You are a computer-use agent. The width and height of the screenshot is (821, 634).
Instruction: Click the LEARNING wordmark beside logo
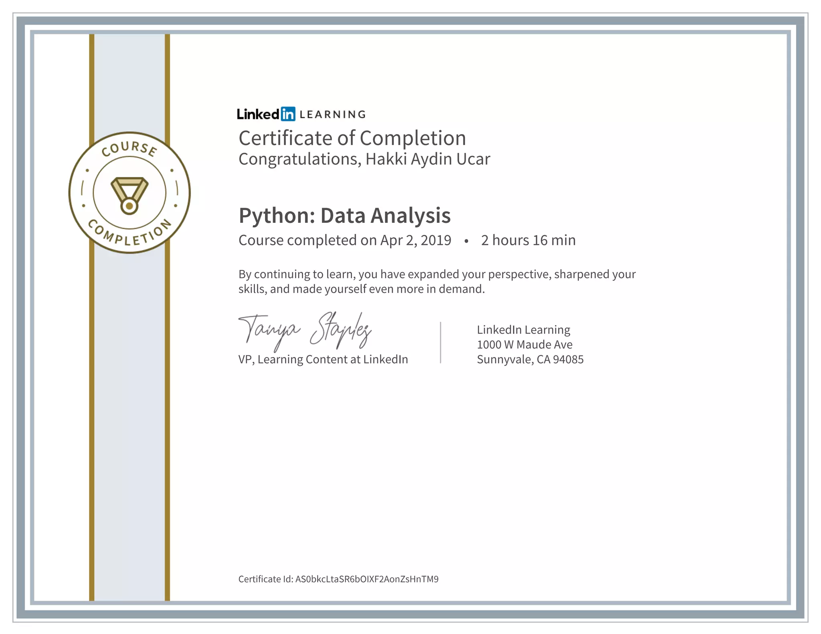coord(332,115)
